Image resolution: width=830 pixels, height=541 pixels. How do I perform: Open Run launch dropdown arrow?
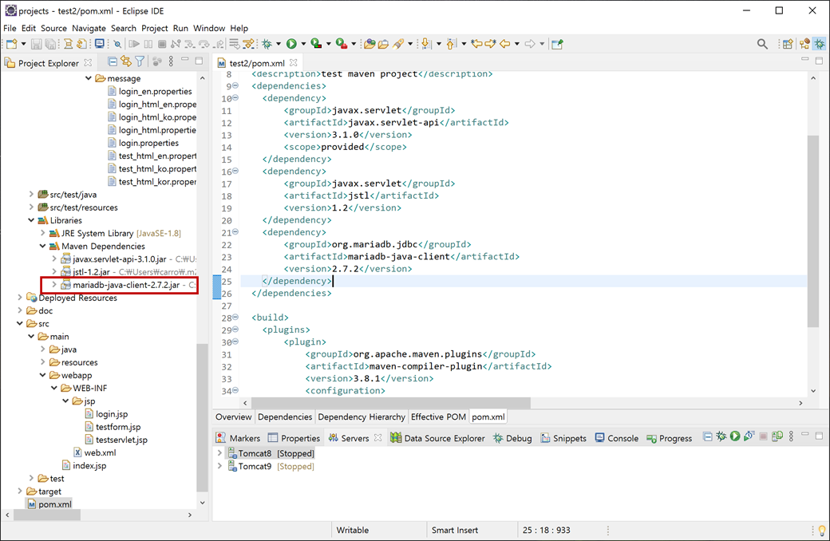[x=303, y=44]
